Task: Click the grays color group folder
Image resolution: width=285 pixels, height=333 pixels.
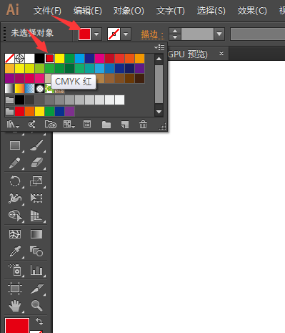Action: click(x=9, y=100)
